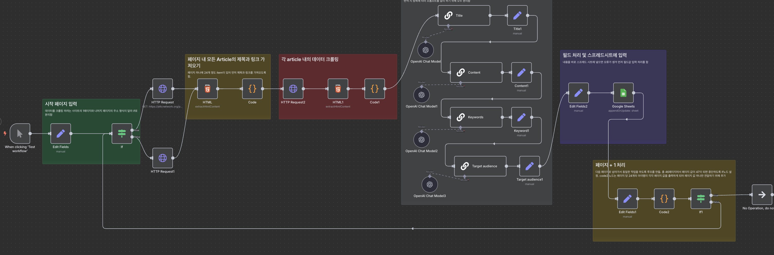Image resolution: width=774 pixels, height=255 pixels.
Task: Open the No Operation node
Action: coord(762,195)
